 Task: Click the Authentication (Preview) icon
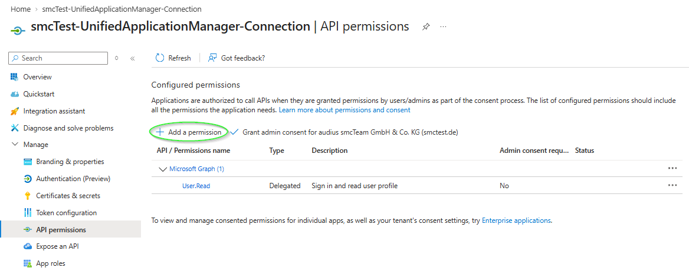tap(28, 179)
